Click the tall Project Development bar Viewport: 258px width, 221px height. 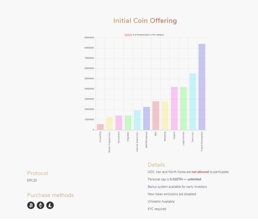click(x=202, y=87)
